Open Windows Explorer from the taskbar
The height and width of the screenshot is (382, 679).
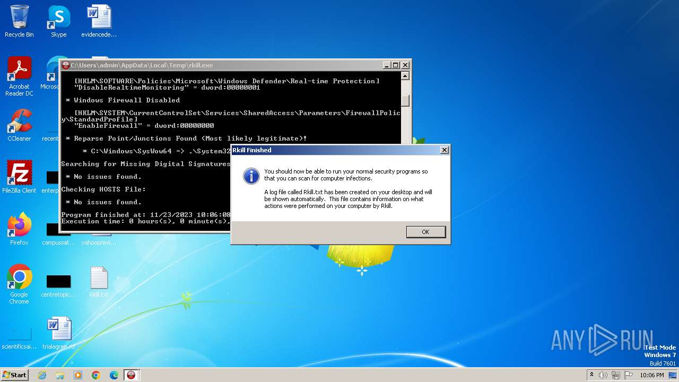(x=60, y=375)
